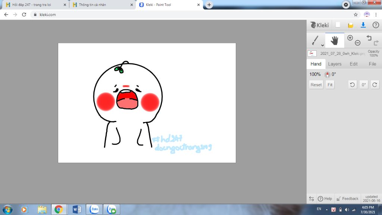Rotate the view counter-clockwise

tap(352, 85)
